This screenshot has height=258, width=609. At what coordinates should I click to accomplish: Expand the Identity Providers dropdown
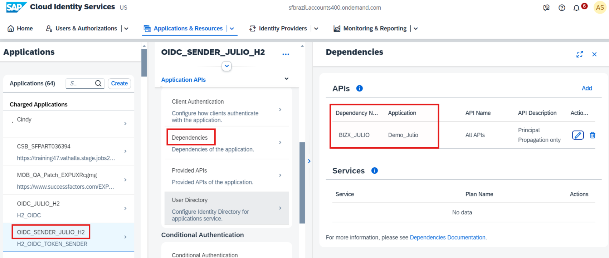(316, 29)
